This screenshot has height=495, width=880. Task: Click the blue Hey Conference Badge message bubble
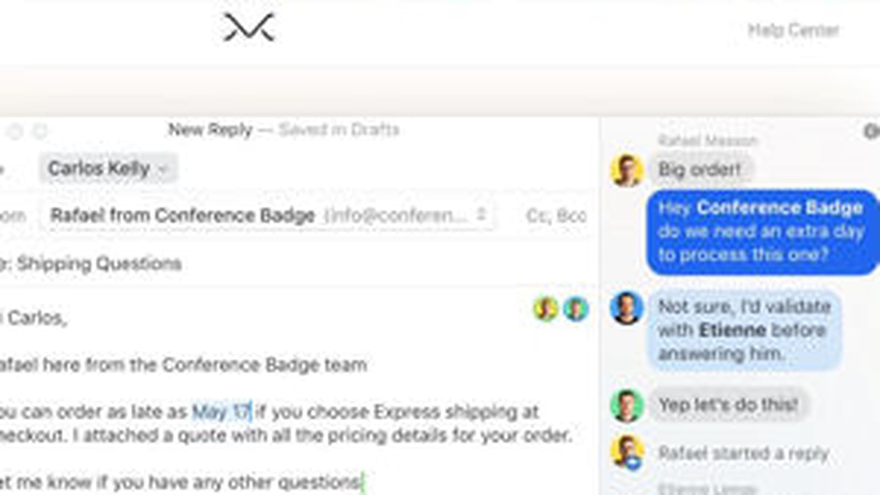point(763,232)
